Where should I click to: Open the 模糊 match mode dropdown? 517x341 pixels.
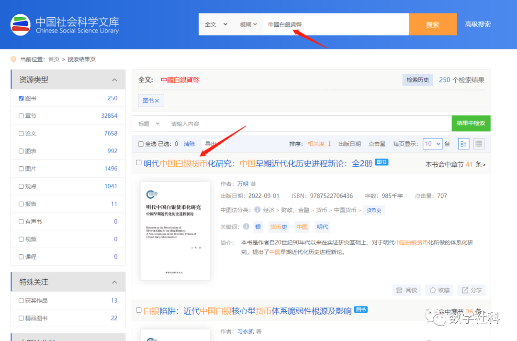pyautogui.click(x=248, y=24)
